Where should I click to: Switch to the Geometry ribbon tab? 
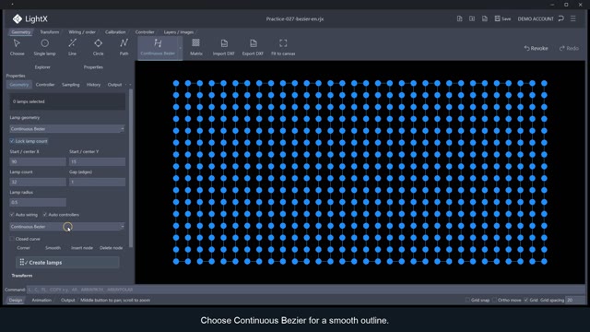pyautogui.click(x=20, y=32)
